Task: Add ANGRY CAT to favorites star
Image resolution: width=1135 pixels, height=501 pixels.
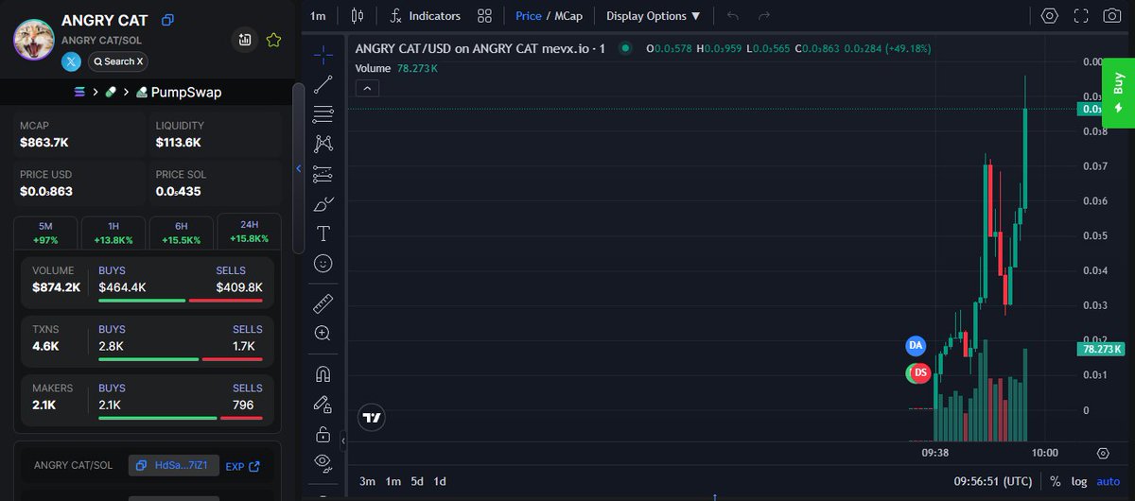Action: 273,40
